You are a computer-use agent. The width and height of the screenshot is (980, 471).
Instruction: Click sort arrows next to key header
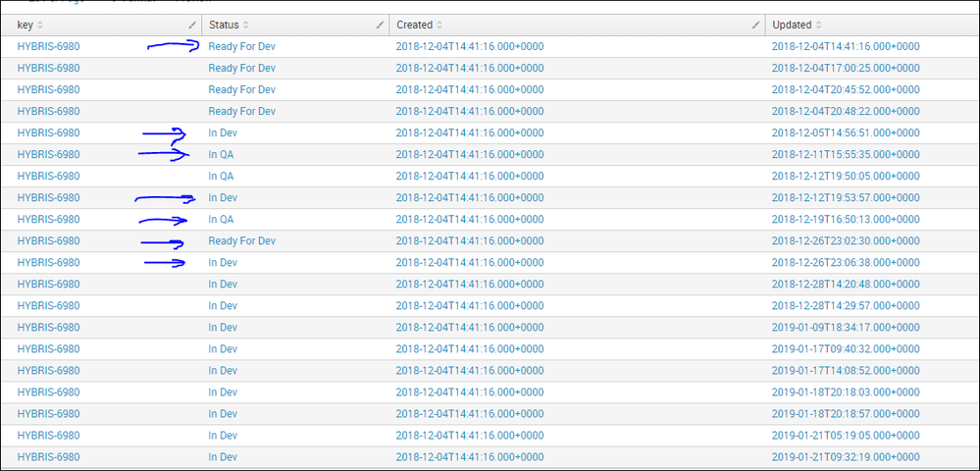[40, 25]
